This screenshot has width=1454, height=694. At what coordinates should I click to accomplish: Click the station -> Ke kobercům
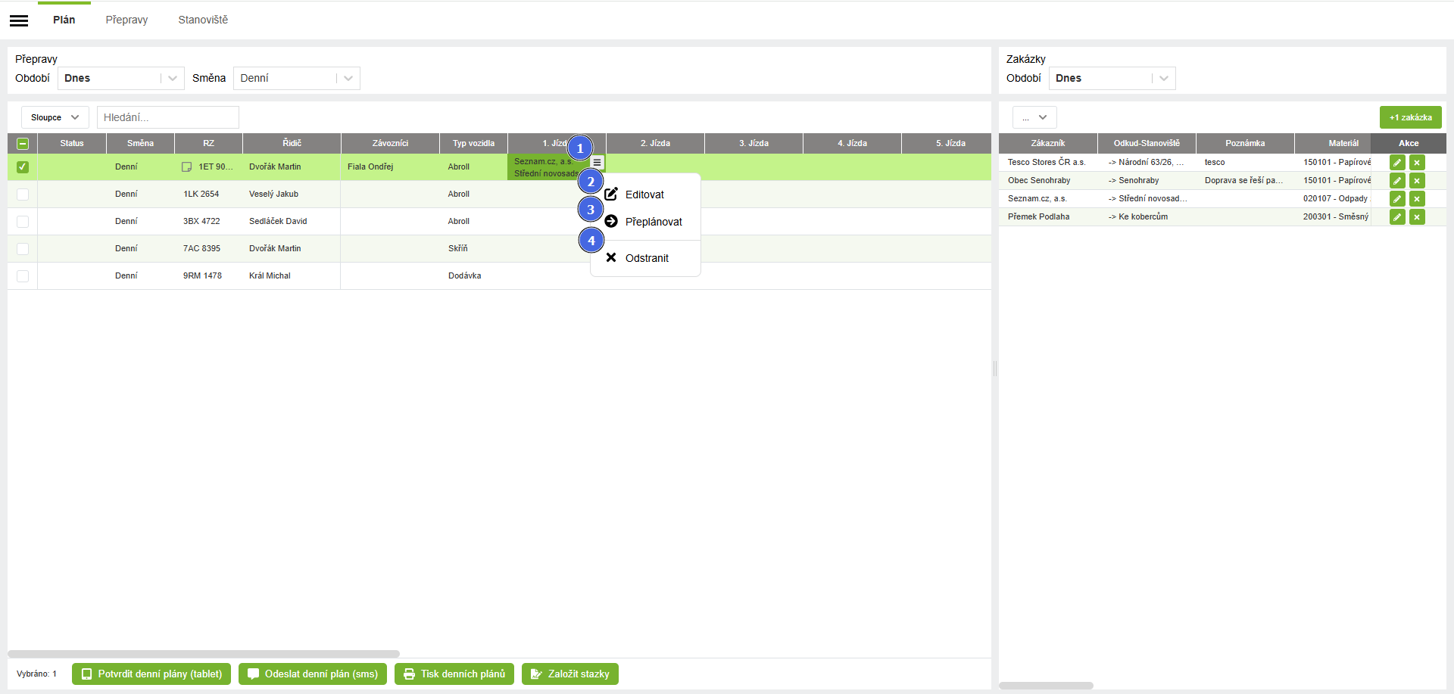pyautogui.click(x=1138, y=216)
